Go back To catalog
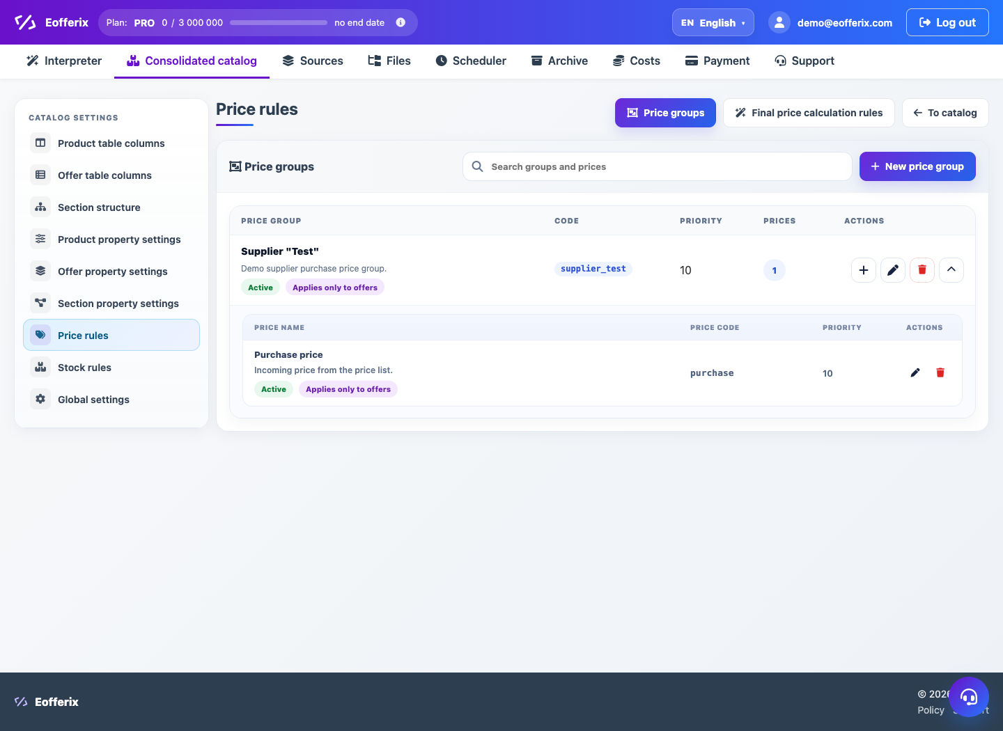 [945, 113]
